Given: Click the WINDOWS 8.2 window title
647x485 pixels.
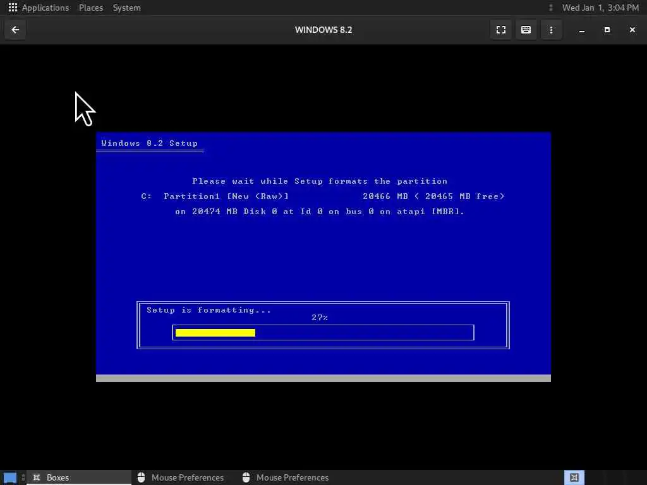Looking at the screenshot, I should tap(323, 30).
